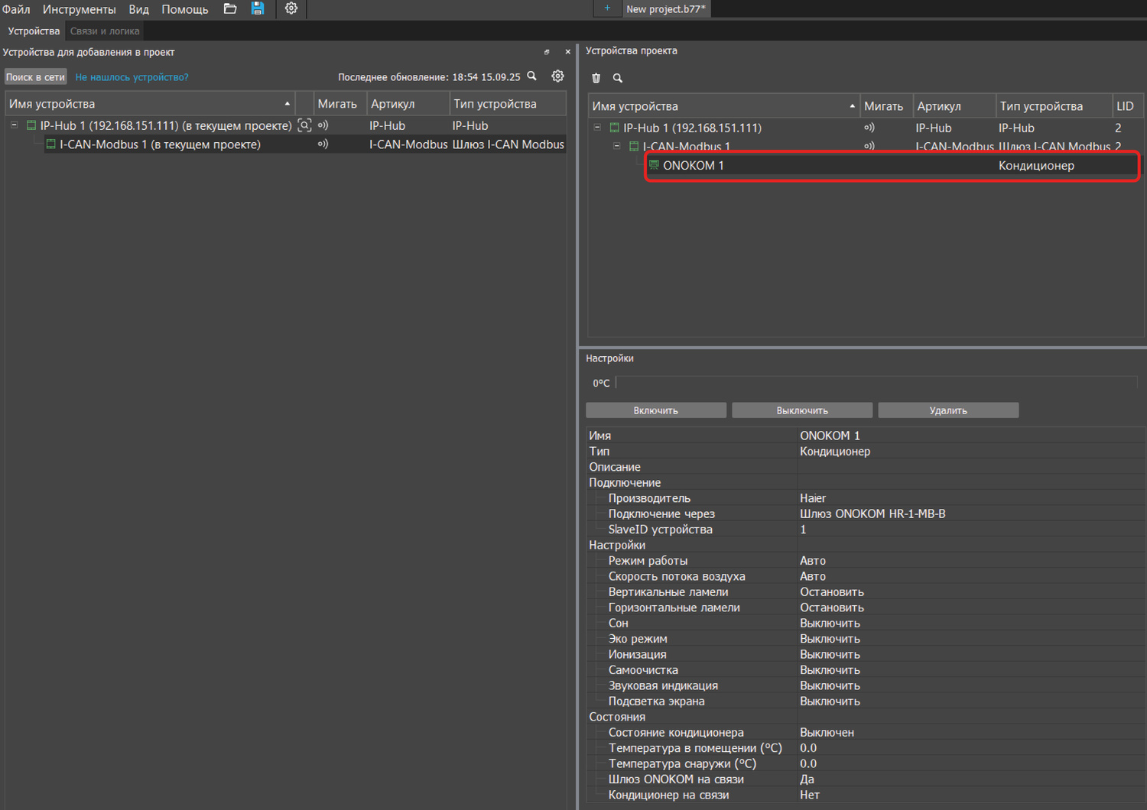Save the project with the floppy disk icon
Image resolution: width=1147 pixels, height=810 pixels.
tap(258, 9)
